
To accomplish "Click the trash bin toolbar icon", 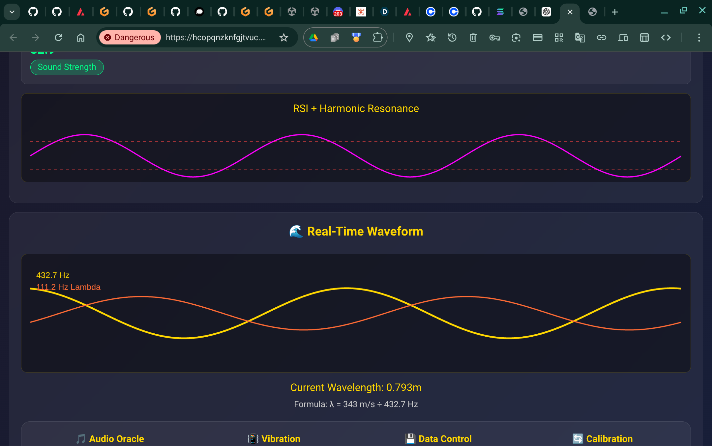I will pyautogui.click(x=473, y=38).
